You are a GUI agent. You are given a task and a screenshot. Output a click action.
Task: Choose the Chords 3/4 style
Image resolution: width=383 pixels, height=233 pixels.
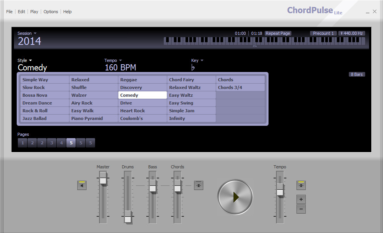point(240,87)
